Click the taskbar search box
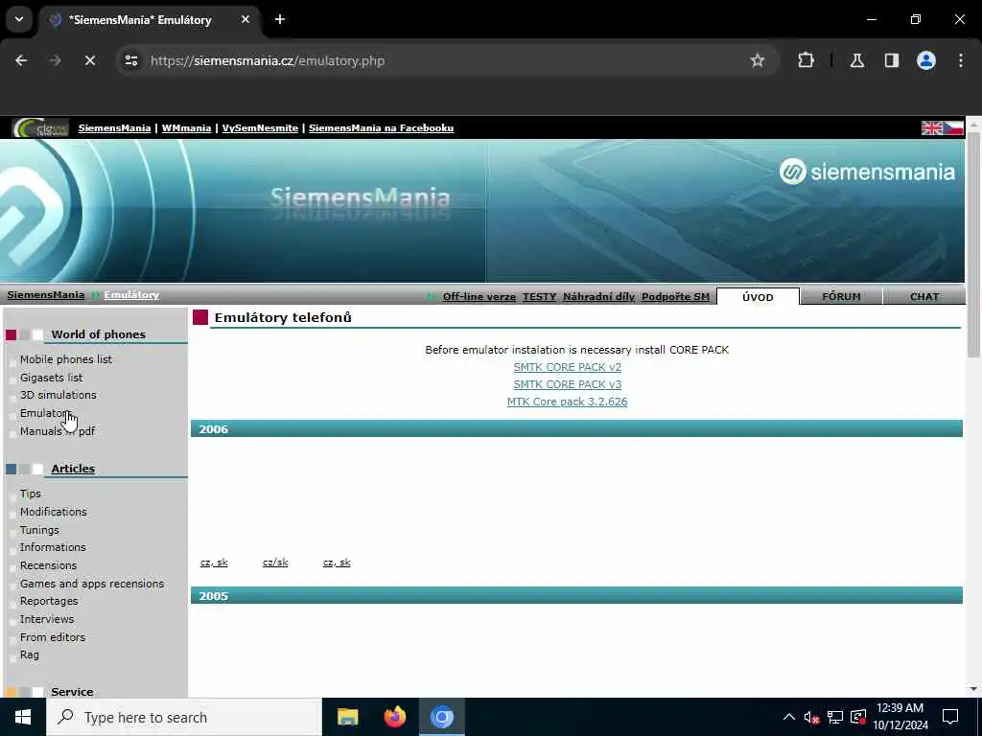Image resolution: width=982 pixels, height=736 pixels. click(x=183, y=717)
